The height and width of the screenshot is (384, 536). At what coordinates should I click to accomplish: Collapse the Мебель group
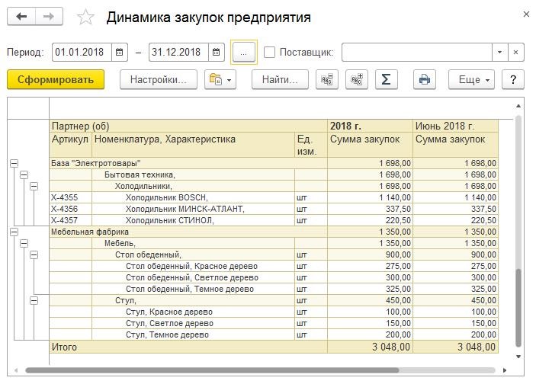point(24,243)
